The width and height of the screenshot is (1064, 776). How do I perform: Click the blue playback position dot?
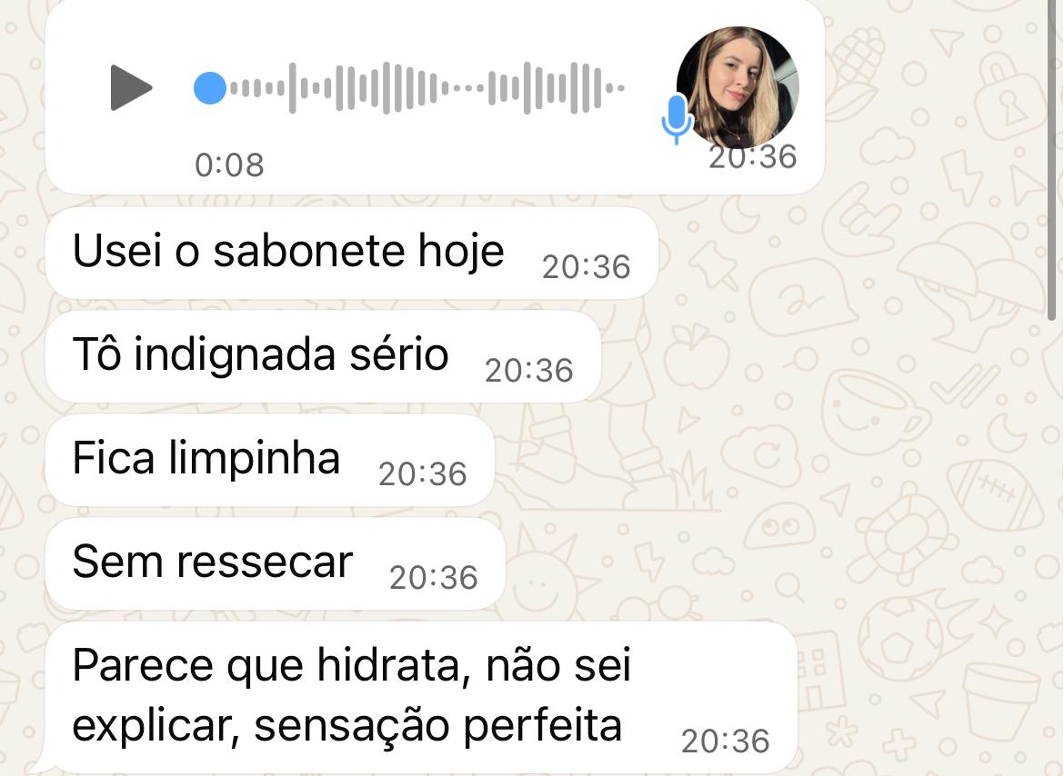(x=210, y=88)
